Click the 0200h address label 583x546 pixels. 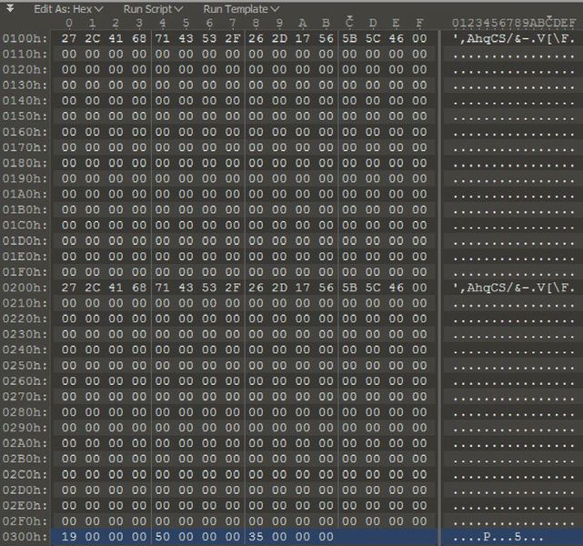[x=25, y=288]
